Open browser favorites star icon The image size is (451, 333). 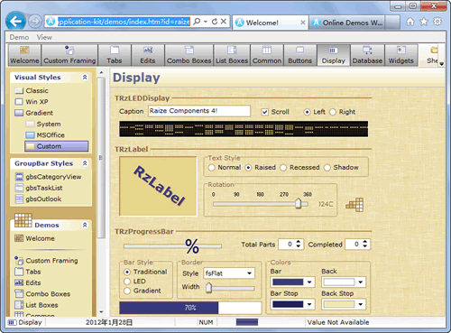click(424, 22)
